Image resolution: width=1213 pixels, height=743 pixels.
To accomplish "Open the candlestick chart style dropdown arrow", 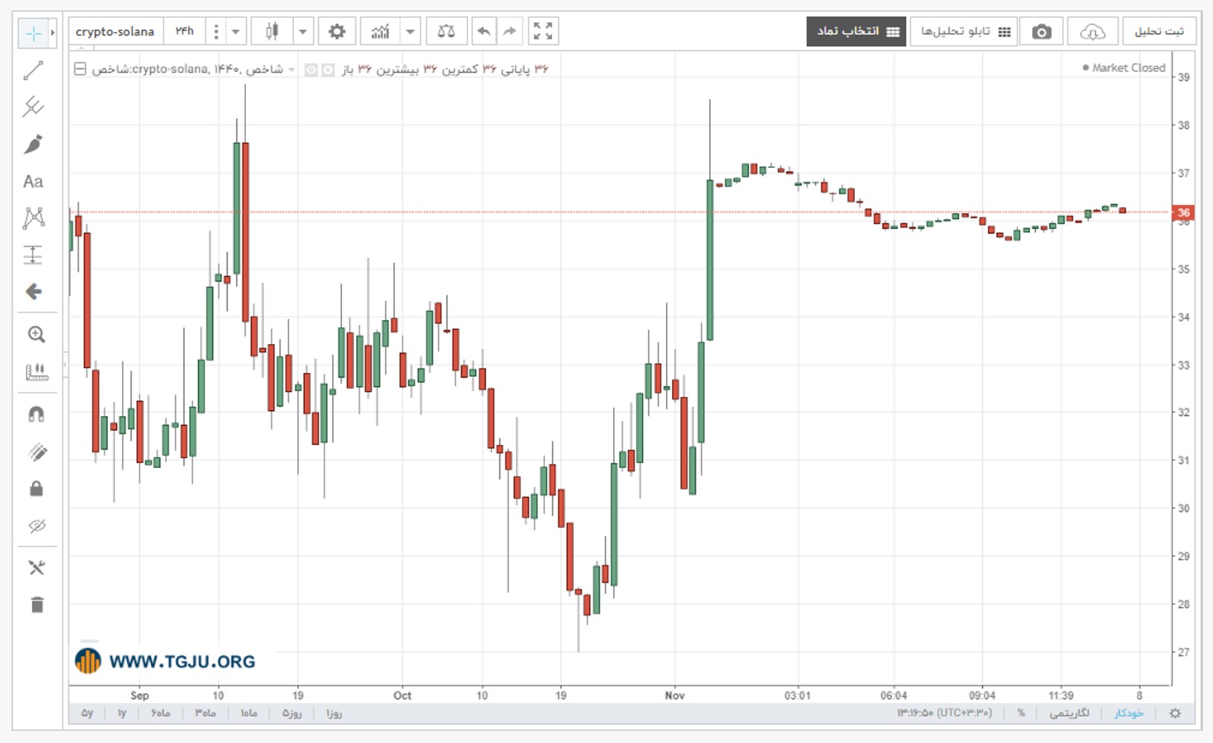I will [303, 31].
